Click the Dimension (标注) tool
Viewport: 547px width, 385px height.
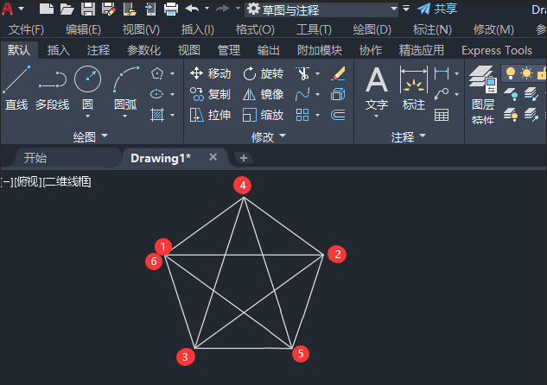click(414, 88)
